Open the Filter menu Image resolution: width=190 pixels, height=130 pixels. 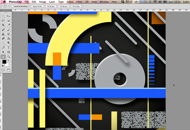[79, 2]
